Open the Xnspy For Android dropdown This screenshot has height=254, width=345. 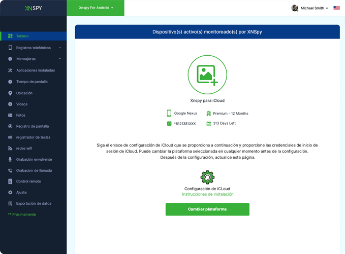click(x=96, y=8)
